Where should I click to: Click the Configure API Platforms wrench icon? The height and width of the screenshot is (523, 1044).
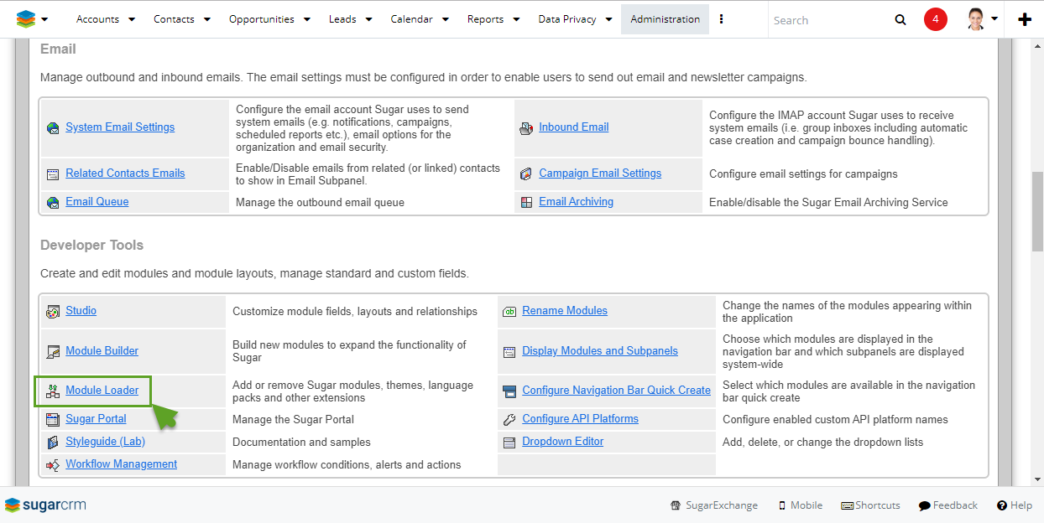coord(509,420)
